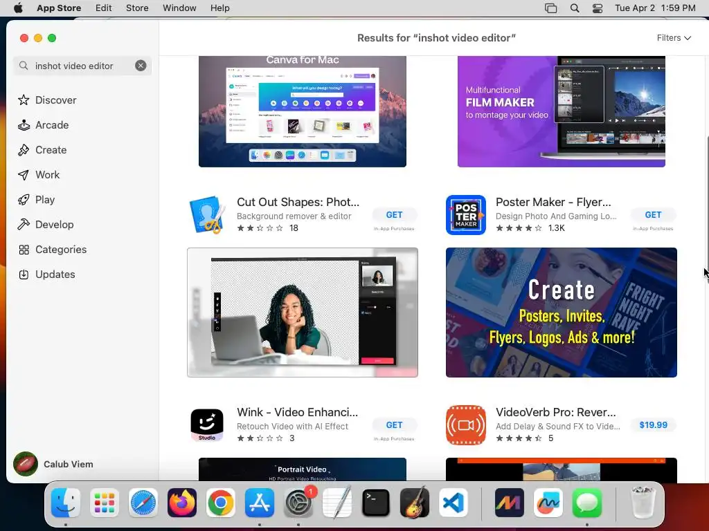Open the Create Posters, Invites screenshot
The image size is (709, 531).
click(x=561, y=313)
